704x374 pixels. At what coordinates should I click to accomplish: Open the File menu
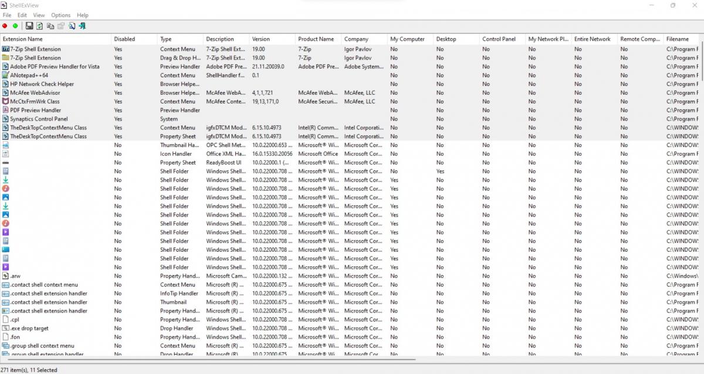(7, 15)
